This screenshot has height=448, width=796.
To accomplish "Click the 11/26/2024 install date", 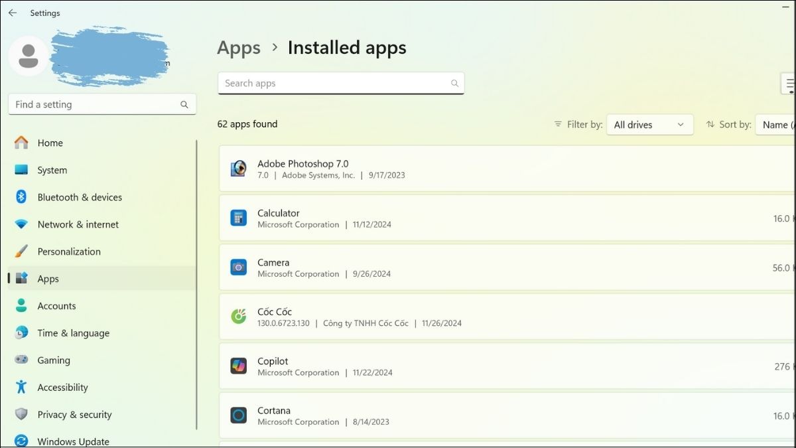I will pos(442,323).
